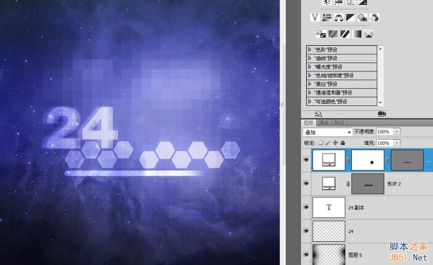Select the selected layer's fill thumbnail
This screenshot has width=433, height=265.
click(329, 160)
